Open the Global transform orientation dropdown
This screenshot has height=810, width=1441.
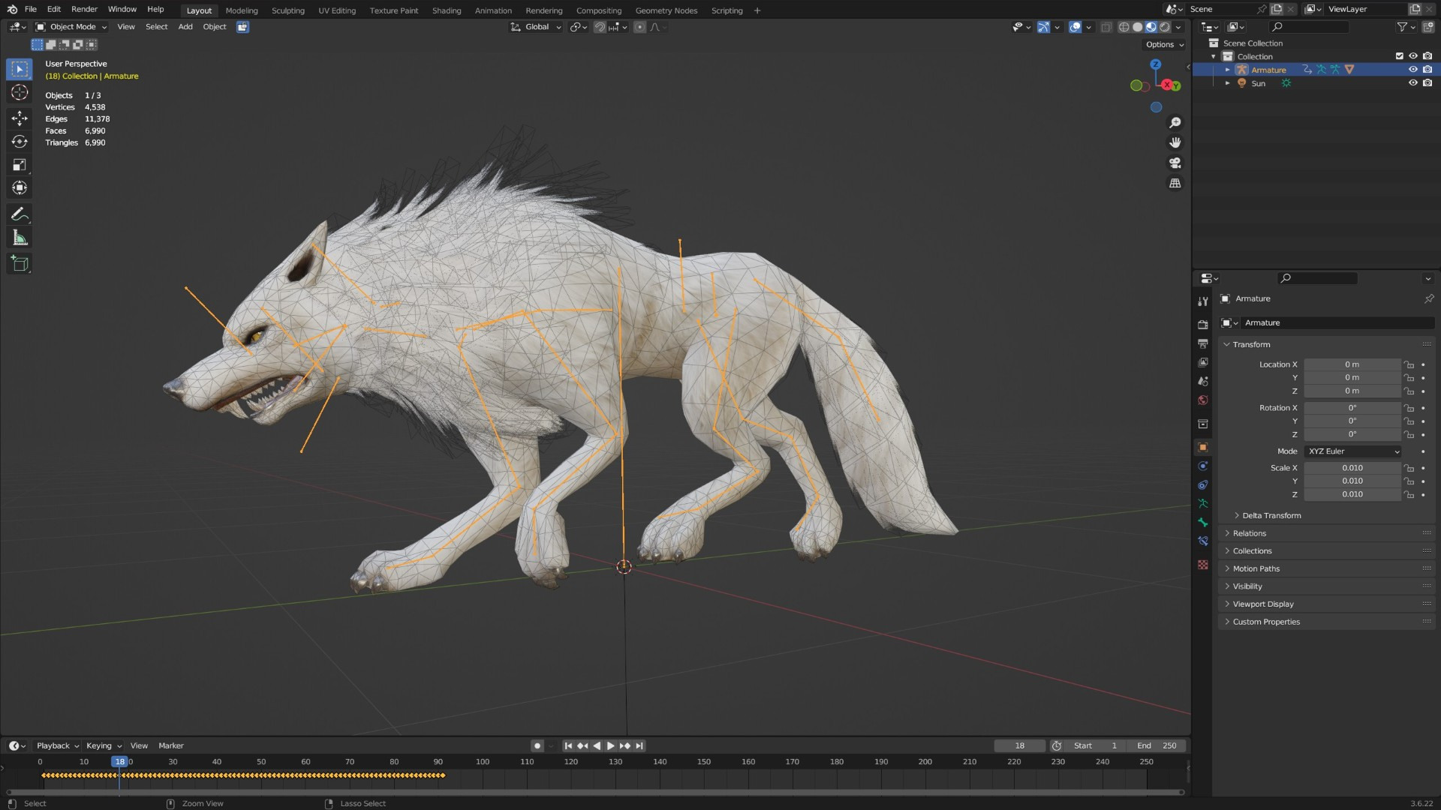tap(536, 27)
